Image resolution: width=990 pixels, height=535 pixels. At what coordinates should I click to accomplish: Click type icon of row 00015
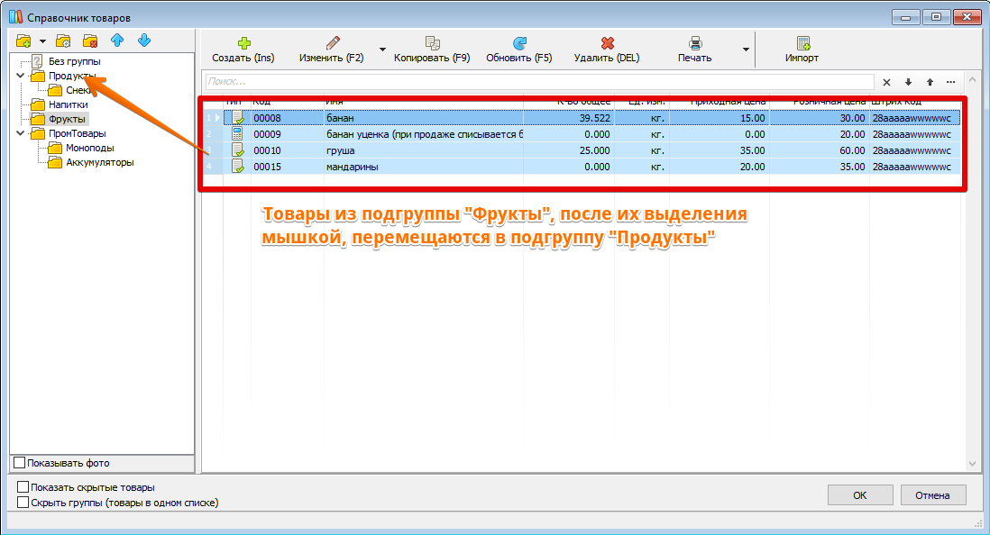pos(237,167)
